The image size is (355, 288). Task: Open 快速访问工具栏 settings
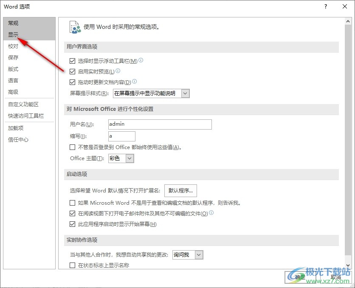(x=29, y=116)
